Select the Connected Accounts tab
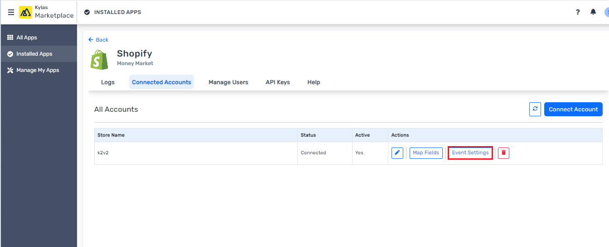 click(x=161, y=82)
